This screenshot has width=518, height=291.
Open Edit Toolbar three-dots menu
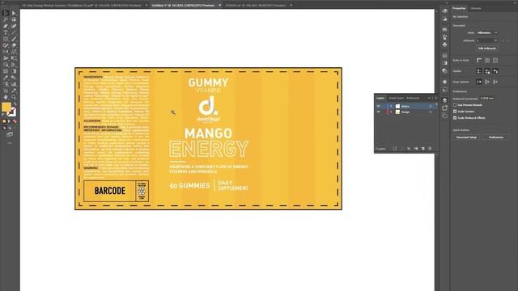pos(10,143)
